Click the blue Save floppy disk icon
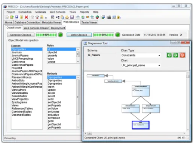Screen dimensions: 193x143 point(16,17)
